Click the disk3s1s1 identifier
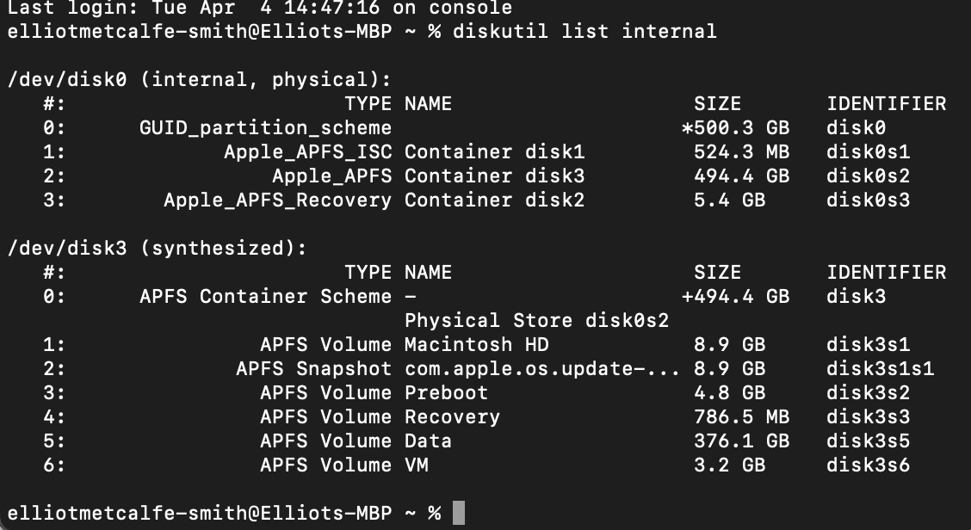Viewport: 971px width, 530px height. [x=881, y=369]
